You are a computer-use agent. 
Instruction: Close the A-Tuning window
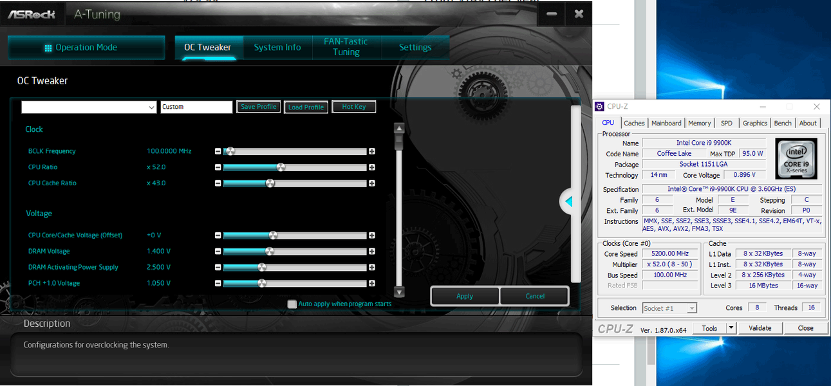(x=579, y=14)
